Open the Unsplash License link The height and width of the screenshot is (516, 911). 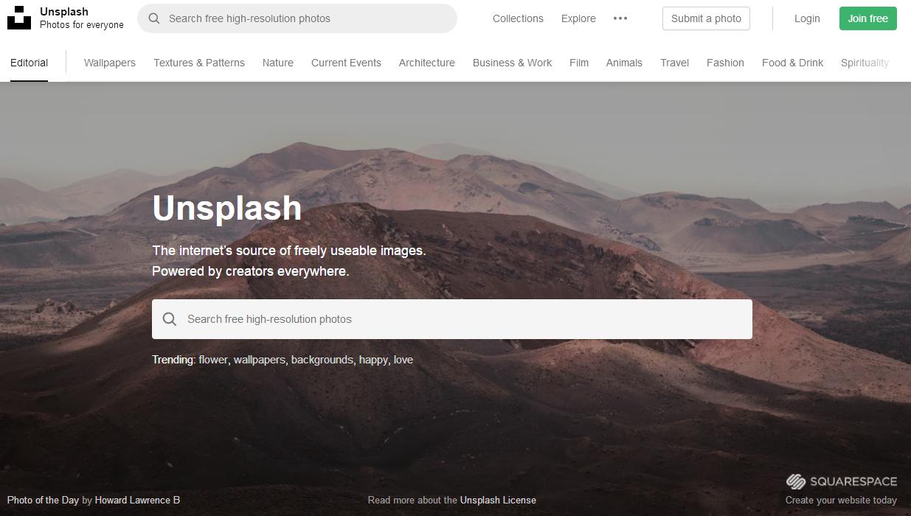[x=498, y=500]
